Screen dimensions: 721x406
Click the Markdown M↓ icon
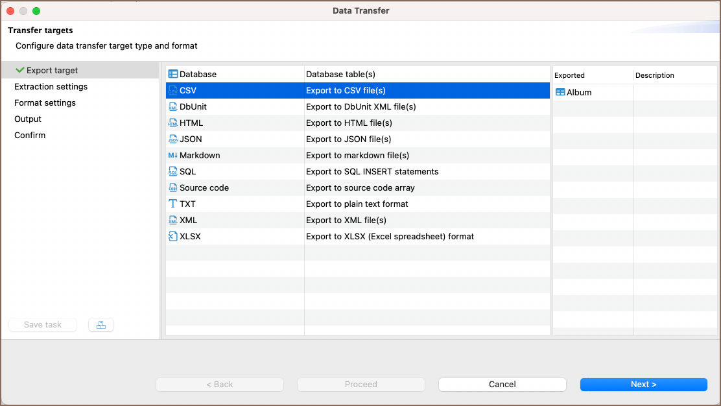point(173,156)
